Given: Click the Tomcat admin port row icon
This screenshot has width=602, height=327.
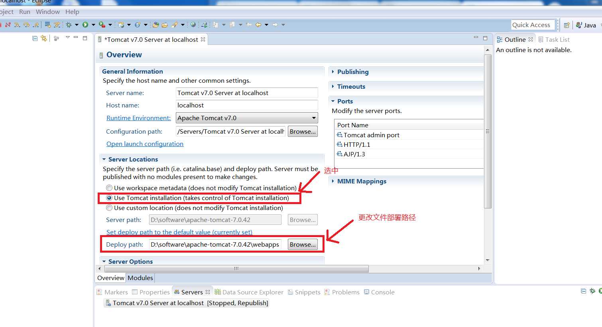Looking at the screenshot, I should [340, 135].
